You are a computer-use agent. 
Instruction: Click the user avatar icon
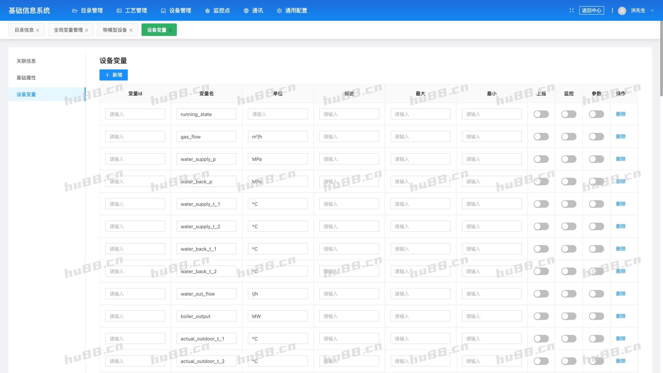[x=622, y=11]
